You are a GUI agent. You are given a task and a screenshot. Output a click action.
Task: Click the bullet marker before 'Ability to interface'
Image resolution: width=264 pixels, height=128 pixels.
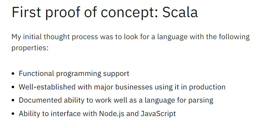pyautogui.click(x=13, y=114)
